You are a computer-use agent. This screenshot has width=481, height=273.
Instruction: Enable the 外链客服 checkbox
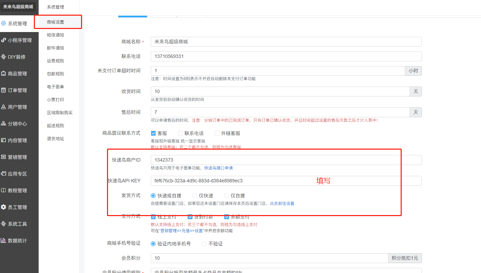[x=217, y=133]
